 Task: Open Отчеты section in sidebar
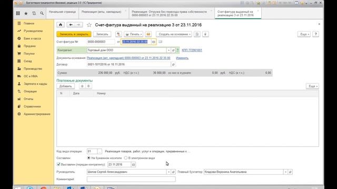click(28, 99)
